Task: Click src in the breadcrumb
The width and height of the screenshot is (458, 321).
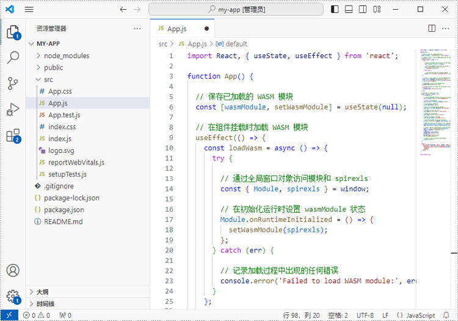Action: click(163, 44)
